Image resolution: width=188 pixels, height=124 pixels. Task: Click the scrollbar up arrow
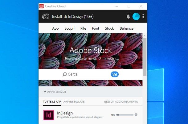click(145, 36)
